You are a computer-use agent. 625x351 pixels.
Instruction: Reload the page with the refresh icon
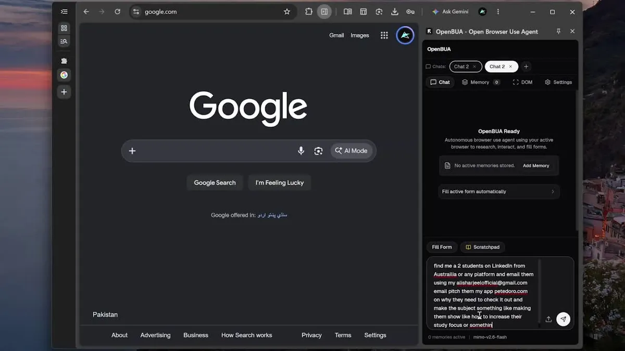click(x=117, y=11)
